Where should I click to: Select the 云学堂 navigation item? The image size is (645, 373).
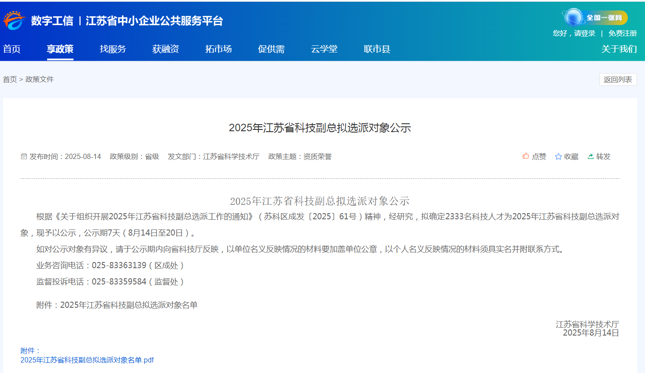tap(324, 49)
